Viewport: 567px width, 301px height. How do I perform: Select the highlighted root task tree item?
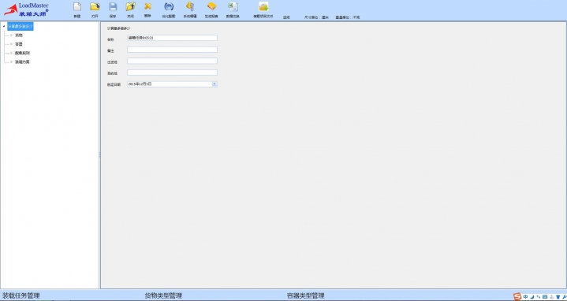[x=21, y=26]
